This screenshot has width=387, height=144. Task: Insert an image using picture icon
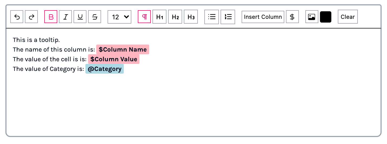tap(312, 17)
